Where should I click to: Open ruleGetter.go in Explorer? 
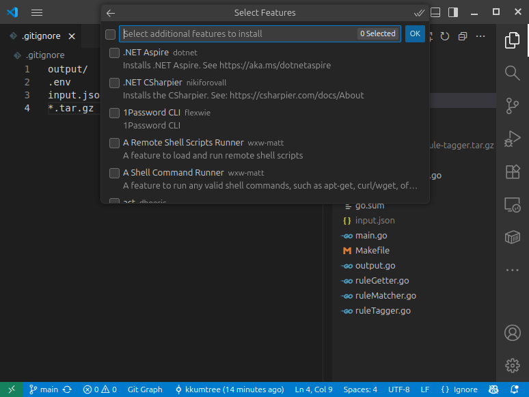point(382,281)
